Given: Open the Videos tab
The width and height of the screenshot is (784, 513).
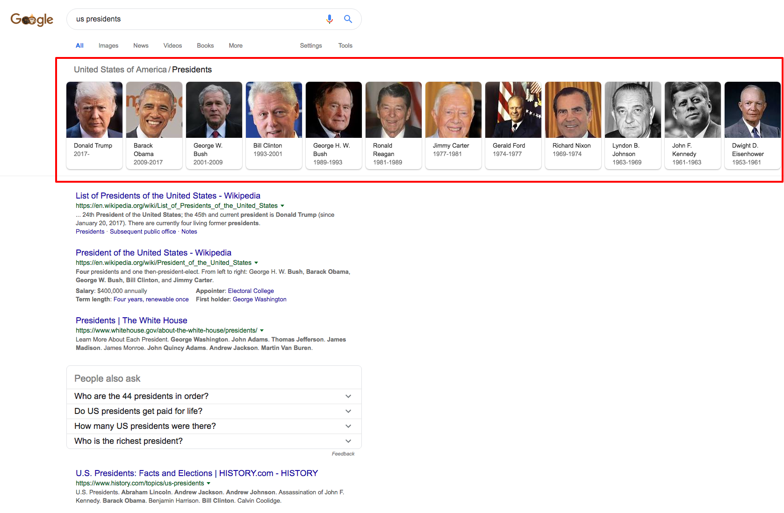Looking at the screenshot, I should click(x=173, y=46).
